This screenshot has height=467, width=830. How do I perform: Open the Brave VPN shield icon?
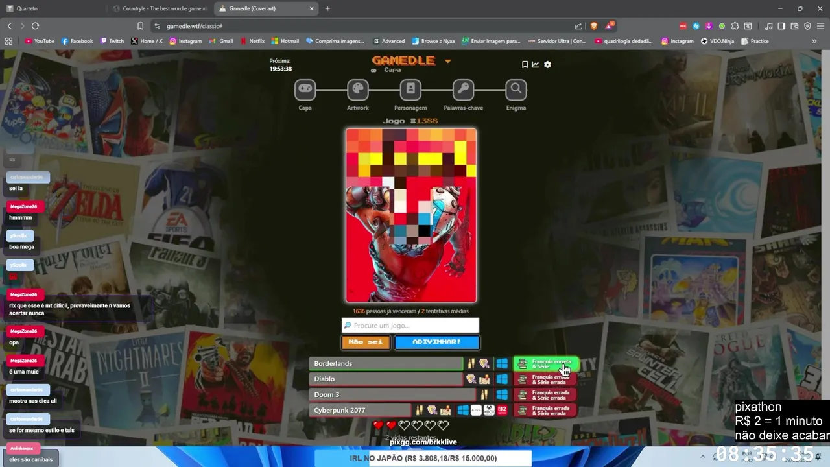click(x=807, y=26)
